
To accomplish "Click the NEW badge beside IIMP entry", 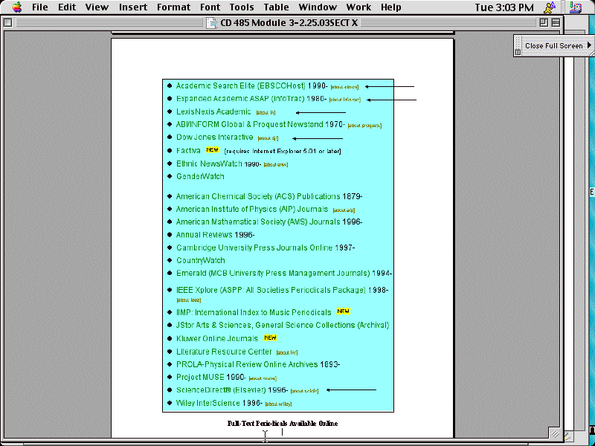I will [x=343, y=311].
